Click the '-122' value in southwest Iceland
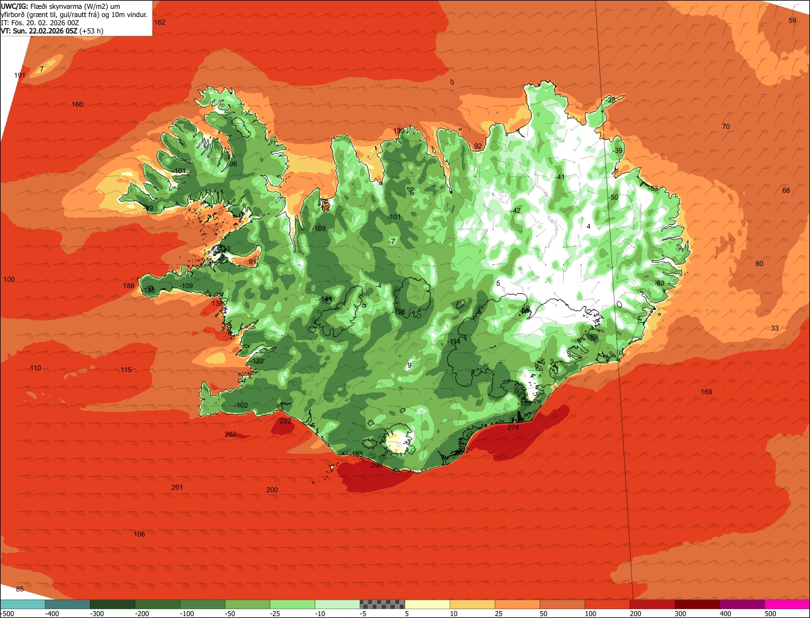 (x=256, y=361)
